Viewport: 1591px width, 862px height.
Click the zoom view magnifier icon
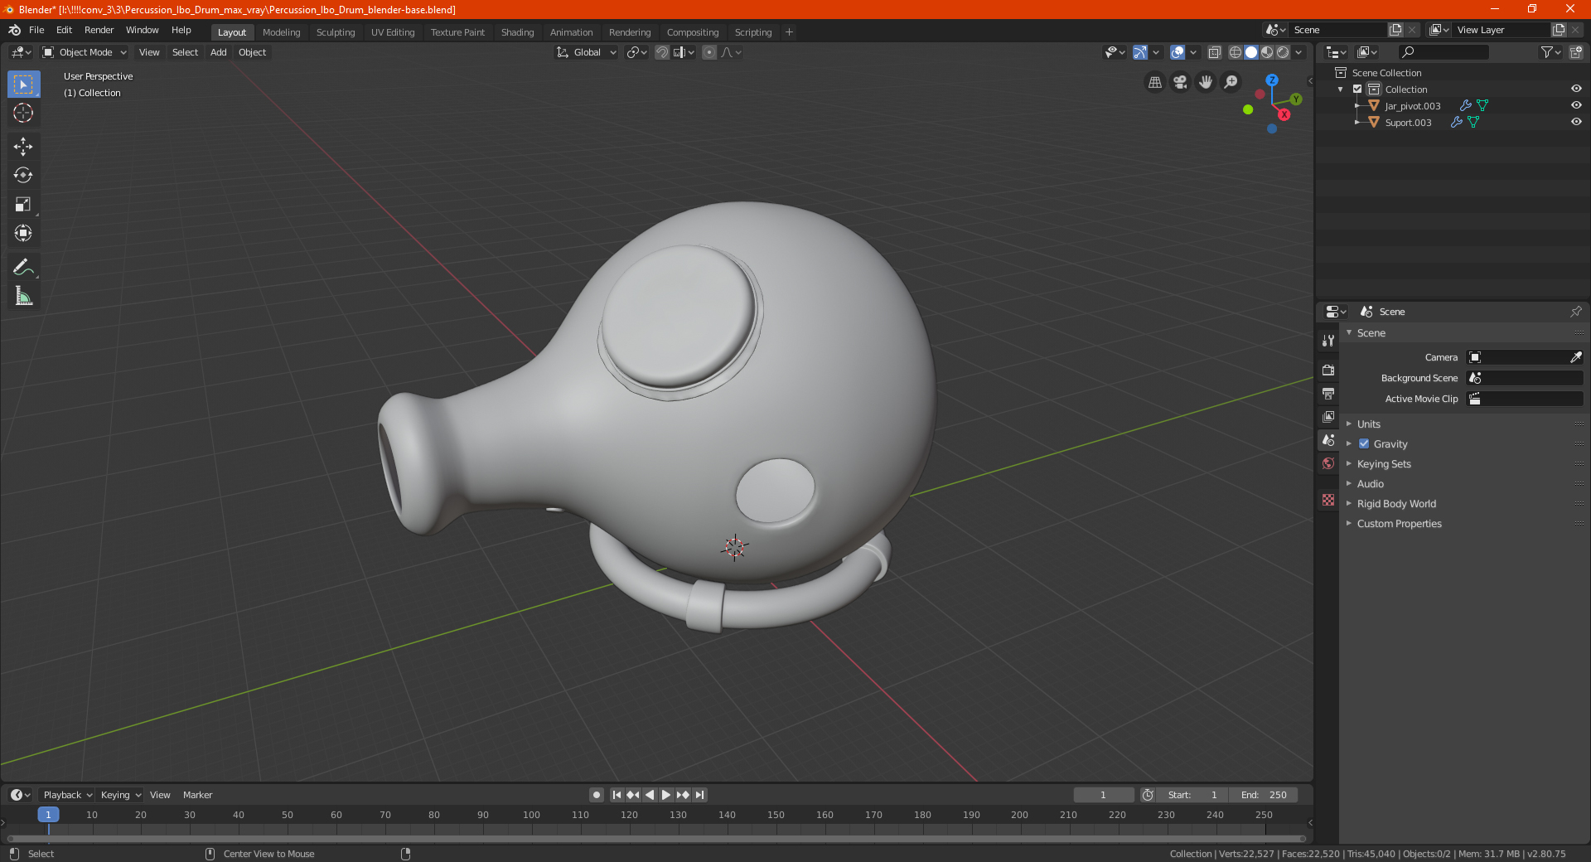pos(1231,82)
